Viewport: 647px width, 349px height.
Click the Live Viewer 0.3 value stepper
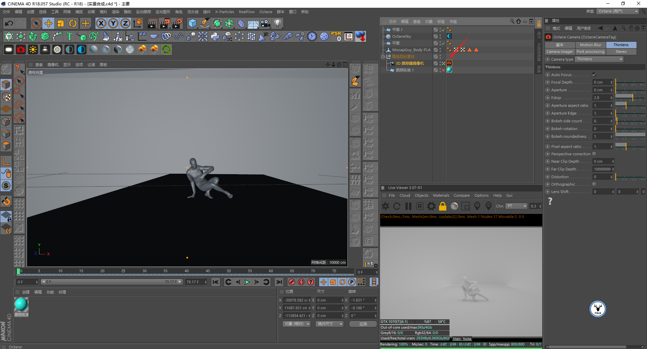pyautogui.click(x=540, y=206)
